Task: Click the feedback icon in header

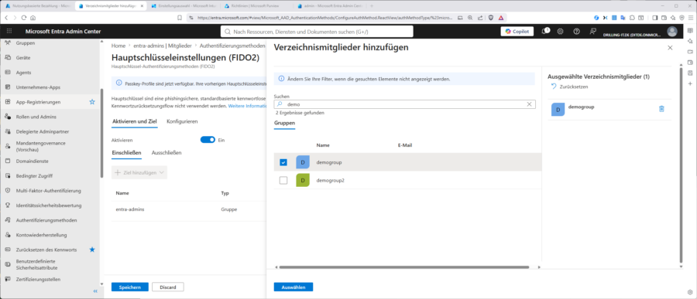Action: (592, 32)
